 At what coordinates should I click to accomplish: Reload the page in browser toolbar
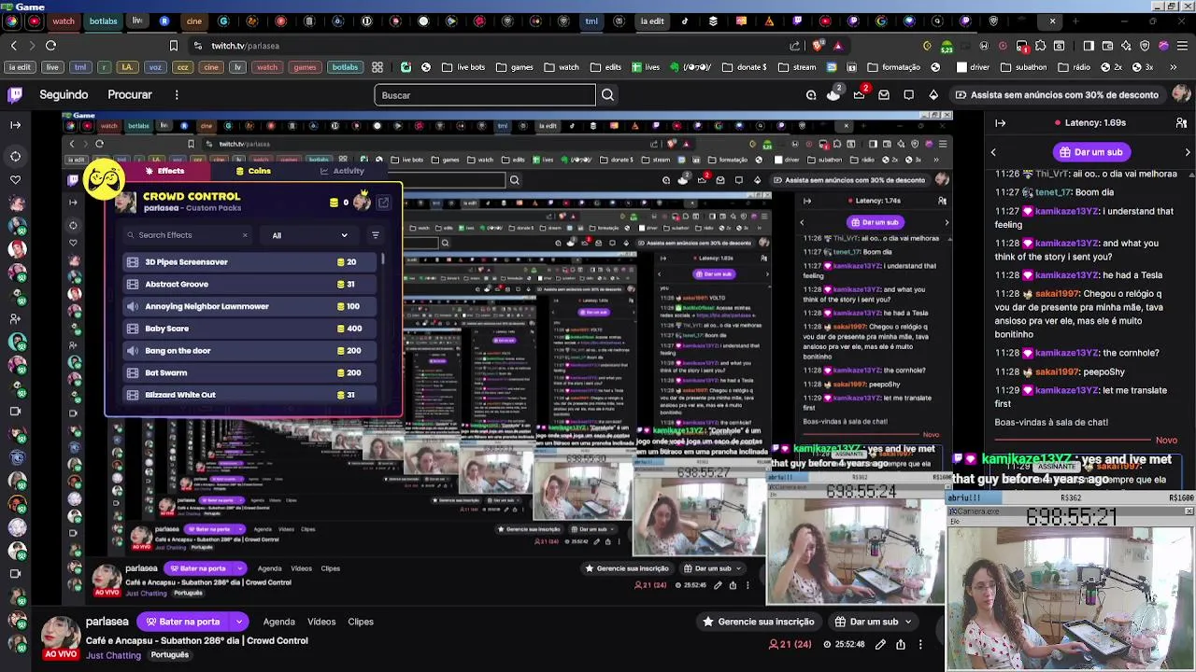point(50,45)
